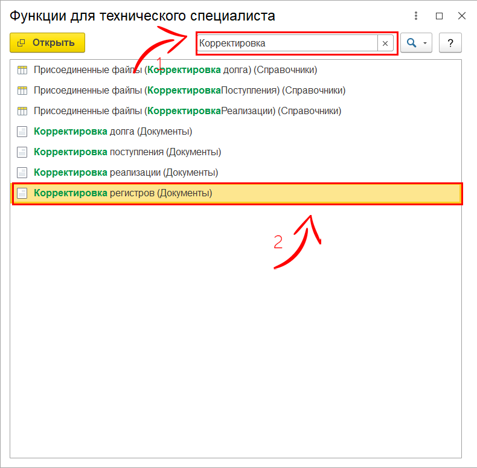This screenshot has height=468, width=477.
Task: Click document icon beside Корректировка регистров
Action: click(22, 193)
